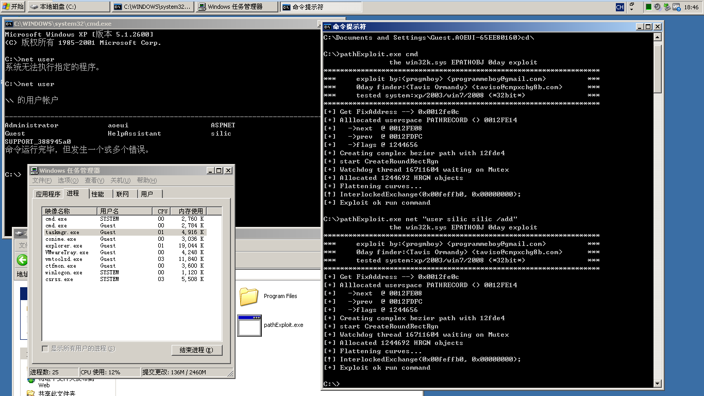Screen dimensions: 704x396
Task: Sort processes by CPU column header
Action: (x=162, y=211)
